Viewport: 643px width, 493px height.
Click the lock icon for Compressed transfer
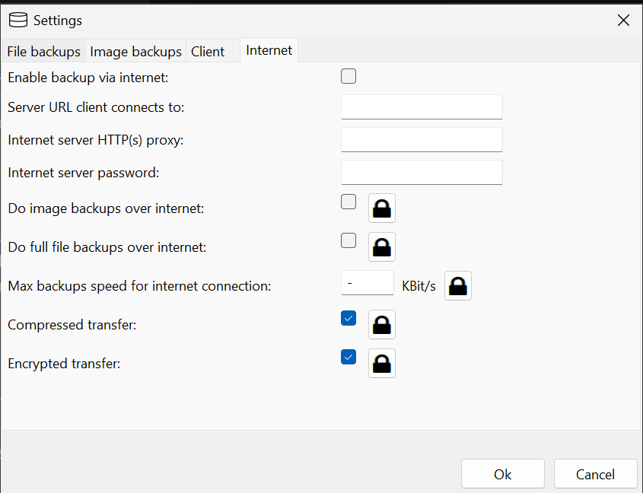coord(382,324)
